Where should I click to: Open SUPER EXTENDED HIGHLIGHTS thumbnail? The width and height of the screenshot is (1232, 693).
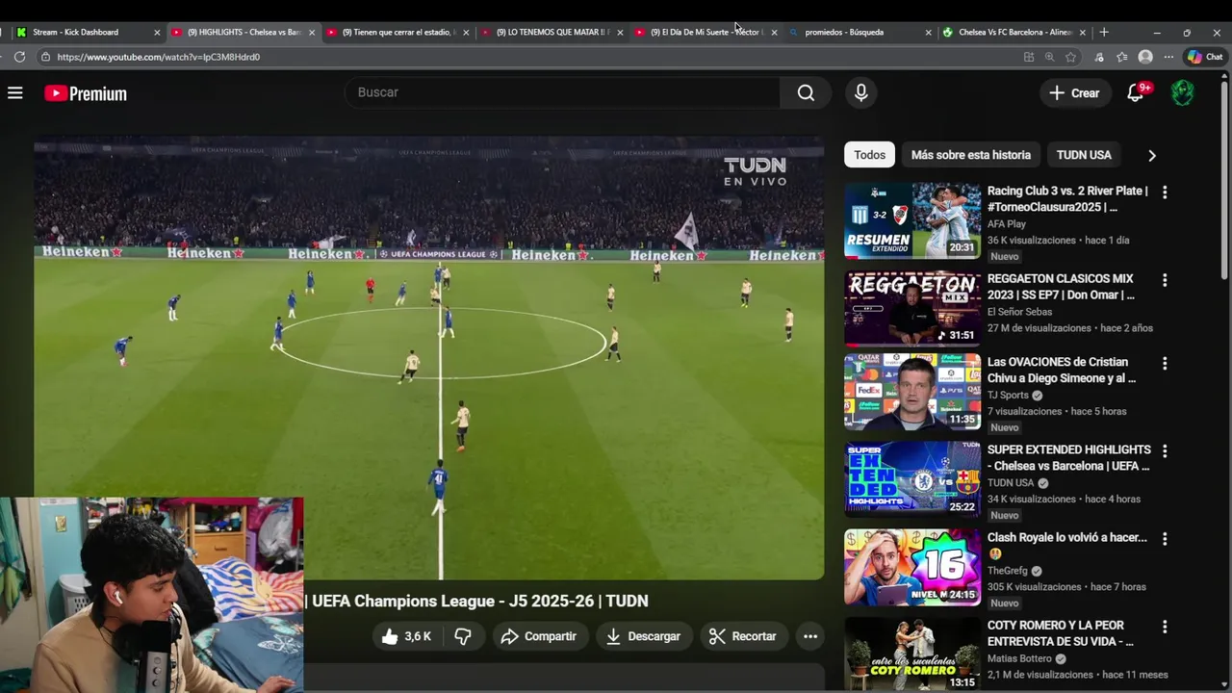(x=912, y=479)
